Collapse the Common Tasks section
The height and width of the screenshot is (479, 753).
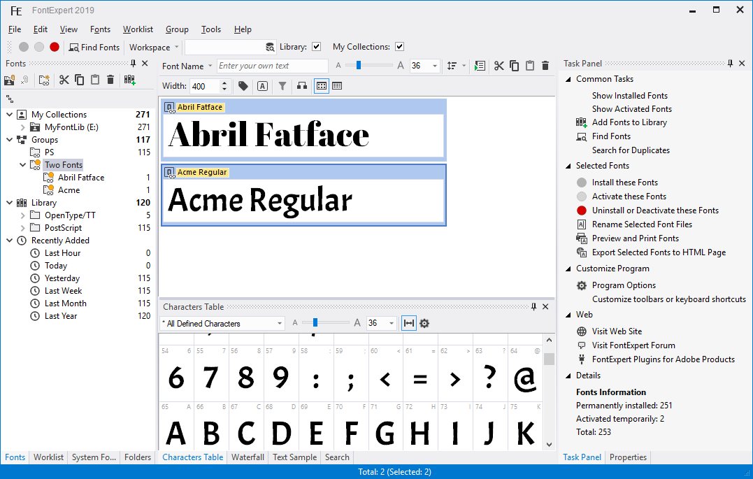coord(568,79)
